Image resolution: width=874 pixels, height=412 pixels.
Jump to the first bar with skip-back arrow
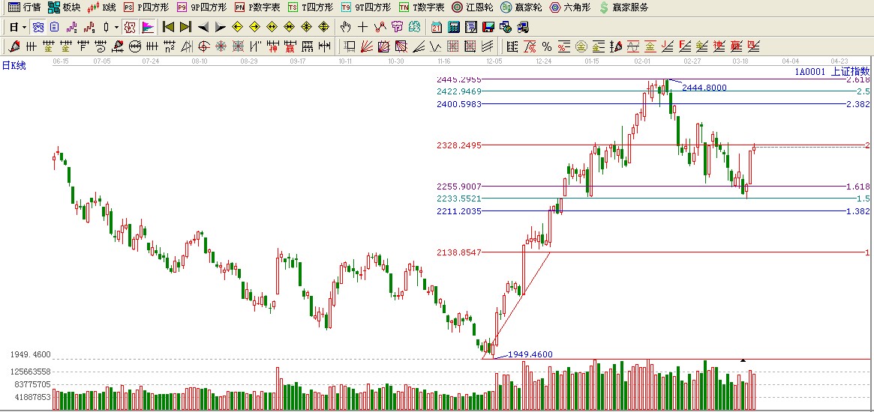(x=168, y=27)
